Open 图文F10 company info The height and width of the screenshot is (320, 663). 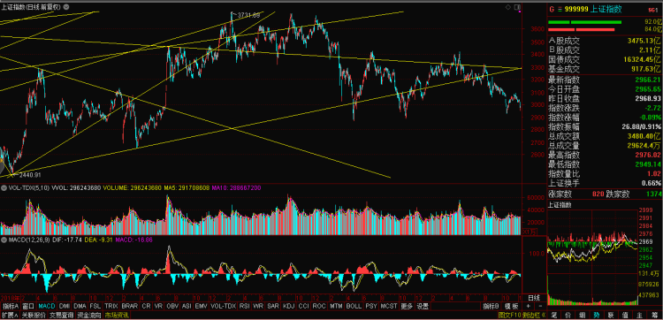pos(509,315)
